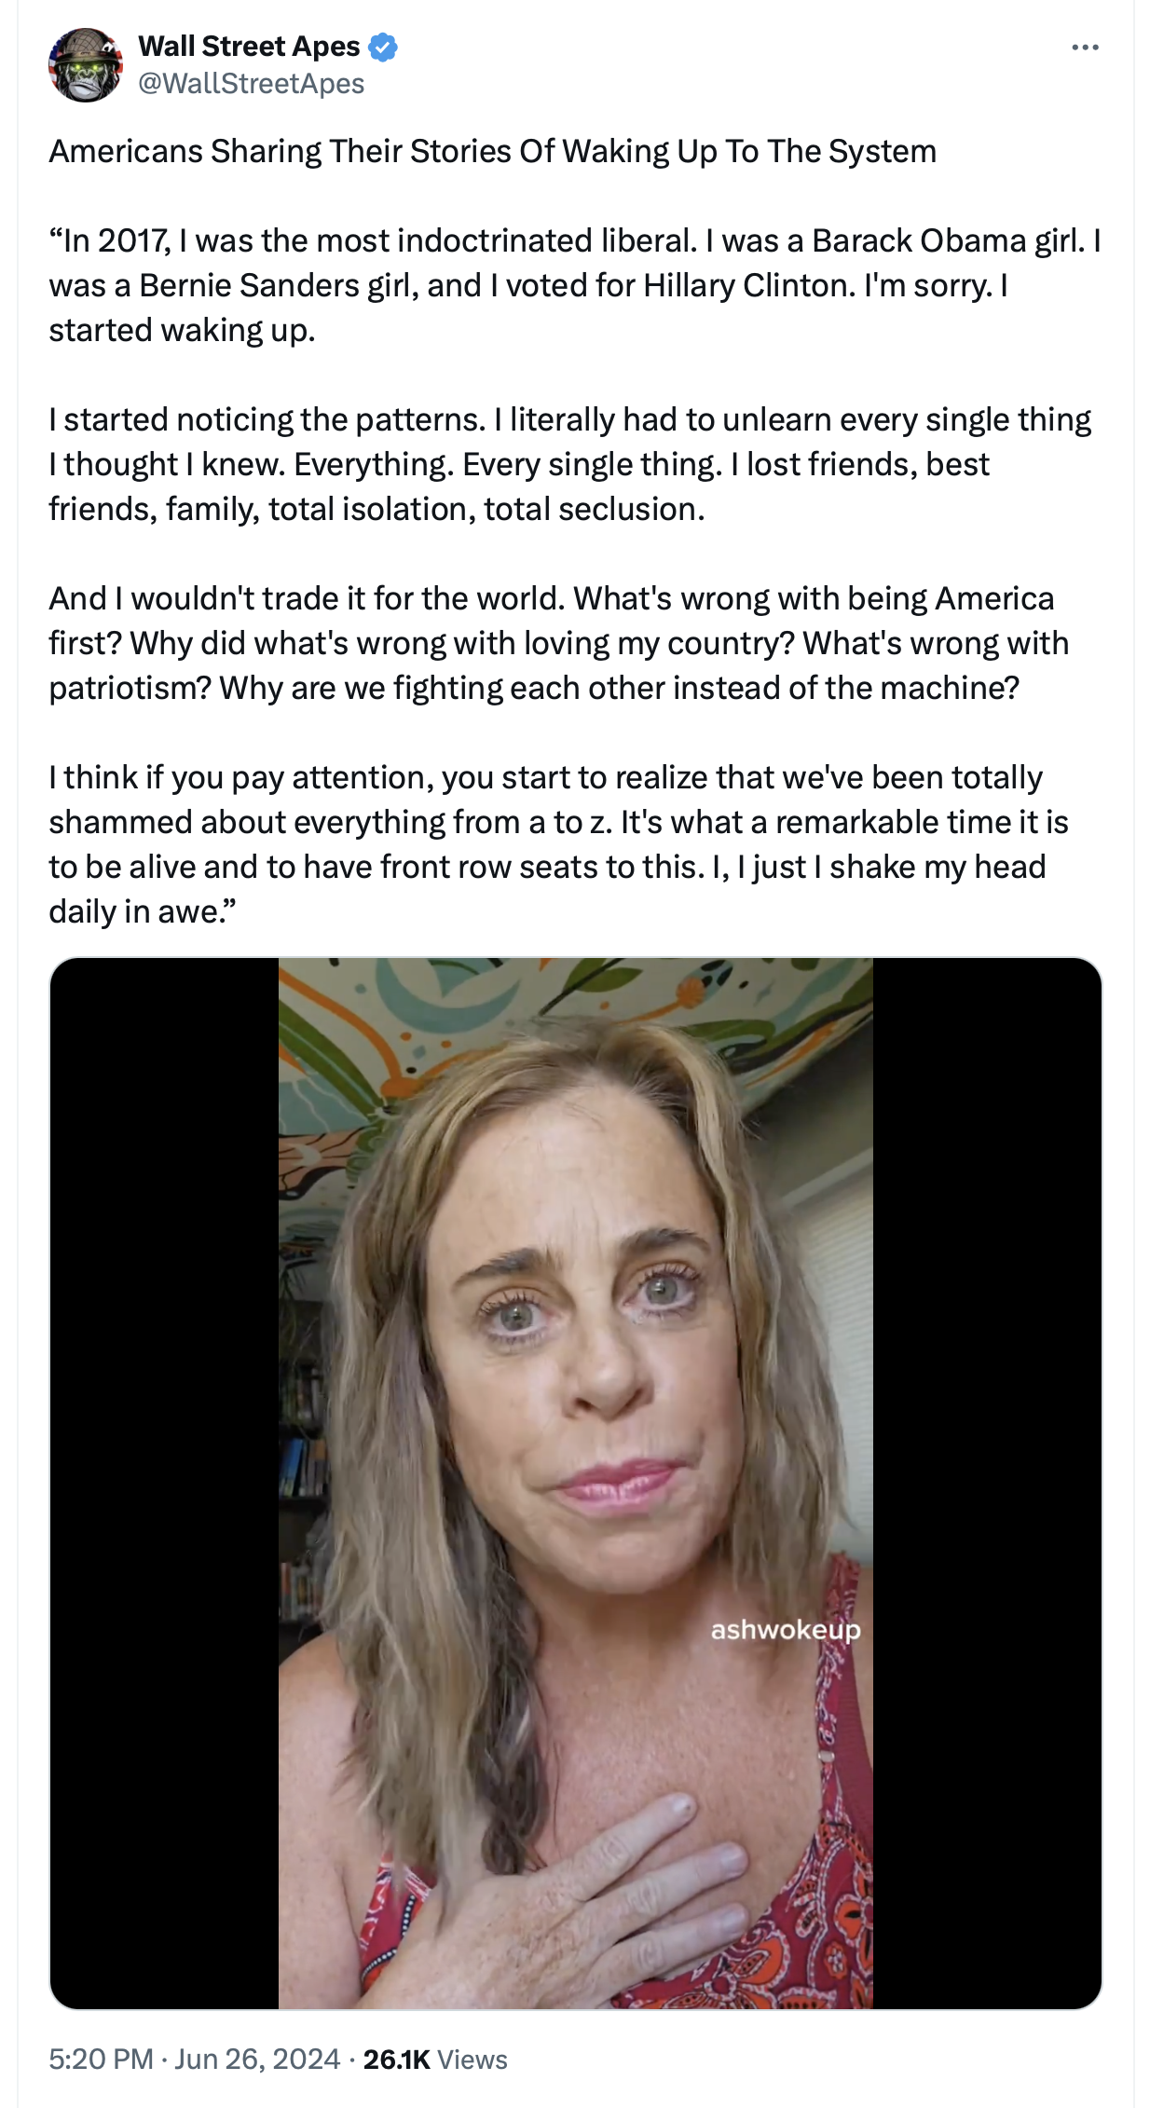
Task: Open the 5:20 PM timestamp link
Action: click(101, 2059)
